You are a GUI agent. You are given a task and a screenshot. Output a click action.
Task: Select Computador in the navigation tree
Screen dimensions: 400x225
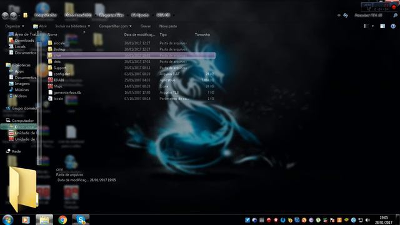pos(20,121)
